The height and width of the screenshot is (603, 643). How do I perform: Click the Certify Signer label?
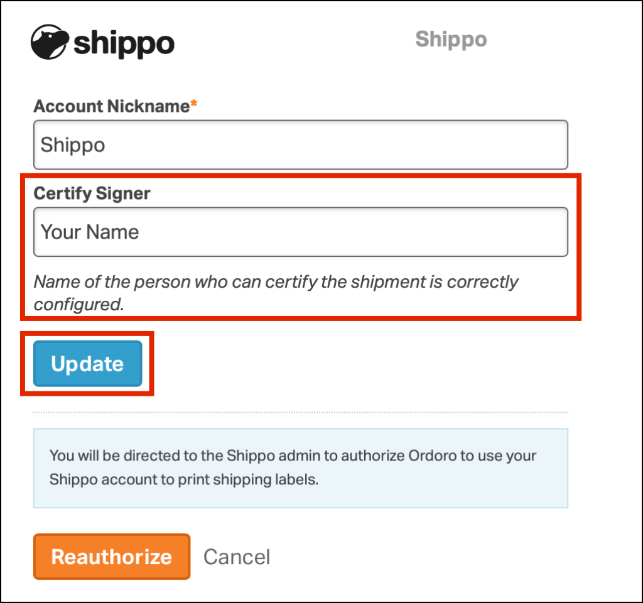[92, 193]
